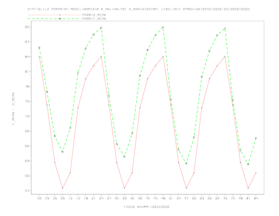The height and width of the screenshot is (216, 279).
Task: Click the x-axis forecast hour label 00
Action: pos(39,198)
